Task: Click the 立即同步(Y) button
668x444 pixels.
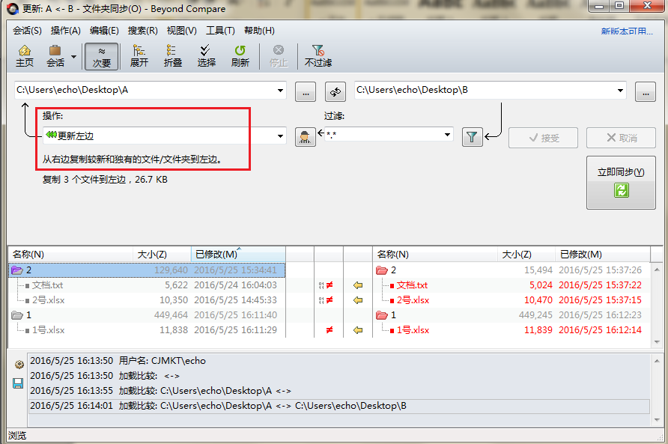Action: click(620, 171)
